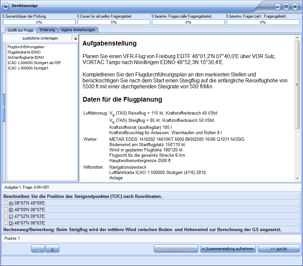Click the Daten für die Flugplanung heading

click(x=122, y=100)
